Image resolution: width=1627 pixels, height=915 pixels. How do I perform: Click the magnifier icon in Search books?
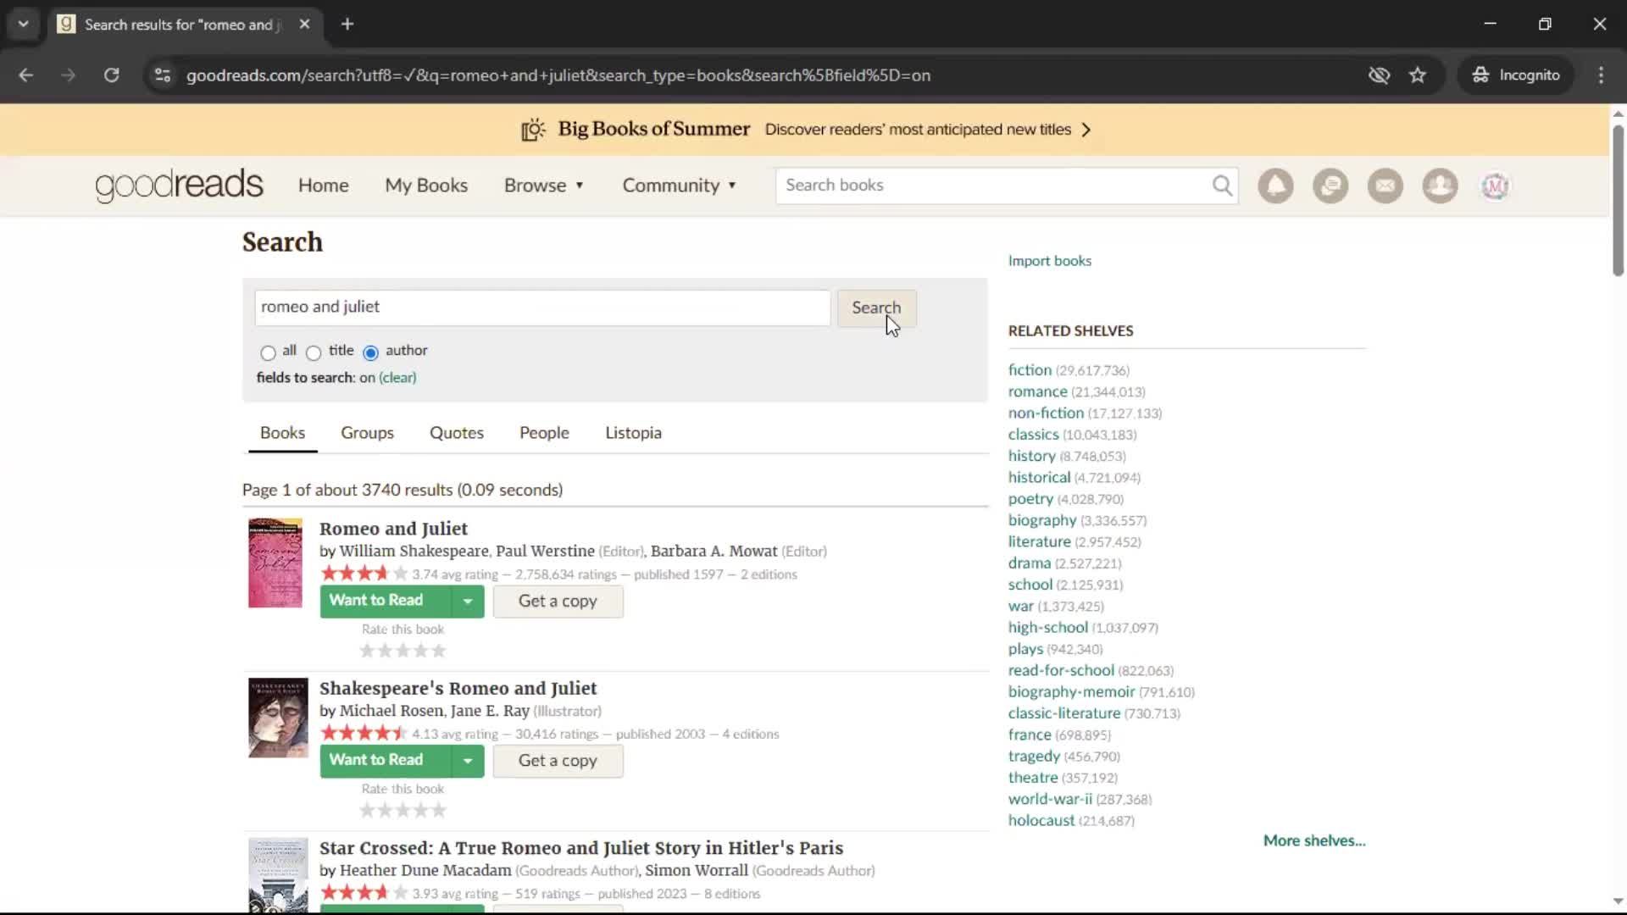coord(1222,186)
